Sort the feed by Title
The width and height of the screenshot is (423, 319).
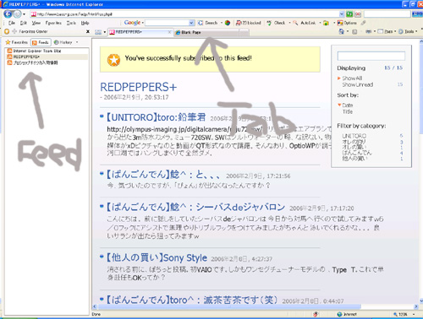coord(348,111)
